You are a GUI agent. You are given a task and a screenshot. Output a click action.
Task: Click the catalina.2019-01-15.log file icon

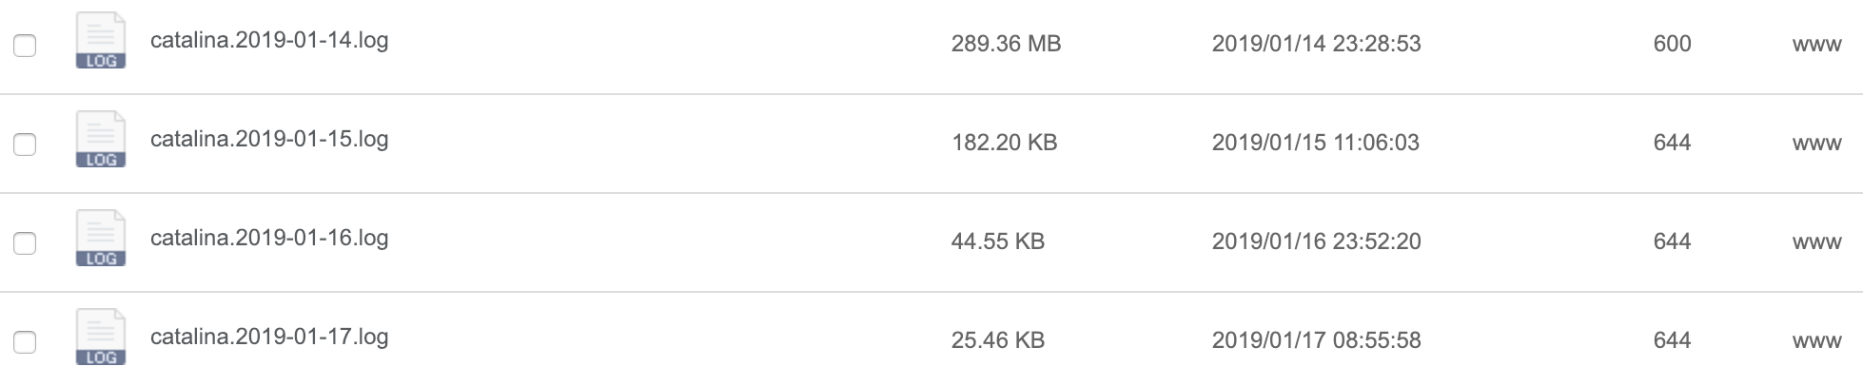click(101, 140)
